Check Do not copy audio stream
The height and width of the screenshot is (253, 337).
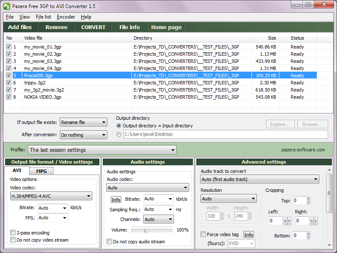coord(109,241)
